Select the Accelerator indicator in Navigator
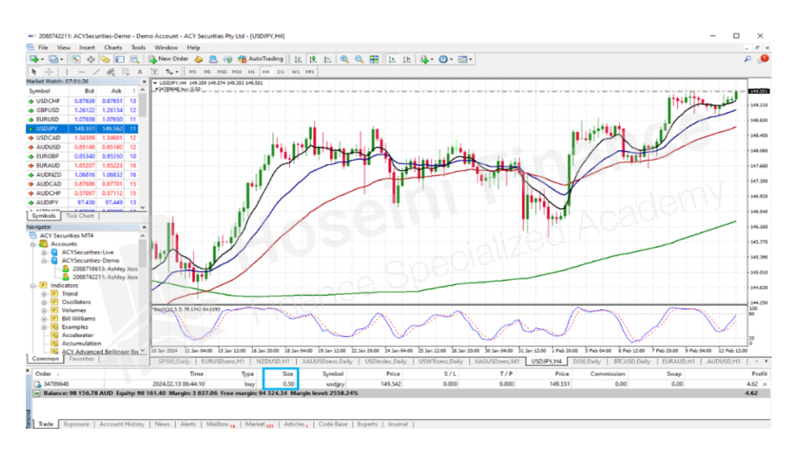Screen dimensions: 798x461 point(77,335)
